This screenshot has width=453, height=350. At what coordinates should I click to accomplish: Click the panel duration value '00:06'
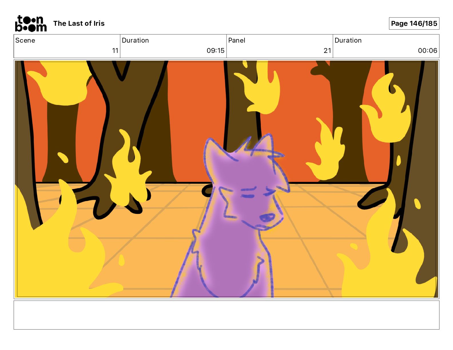428,51
